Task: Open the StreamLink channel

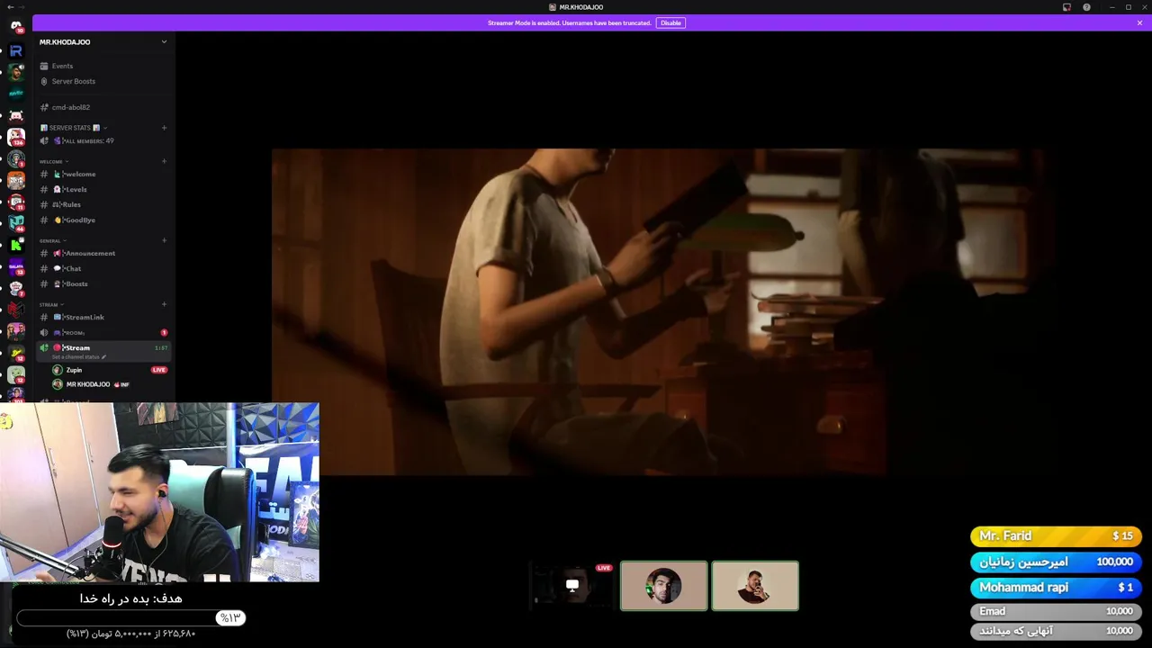Action: (103, 317)
